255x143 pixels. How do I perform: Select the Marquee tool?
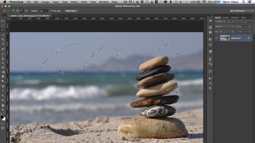(3, 25)
